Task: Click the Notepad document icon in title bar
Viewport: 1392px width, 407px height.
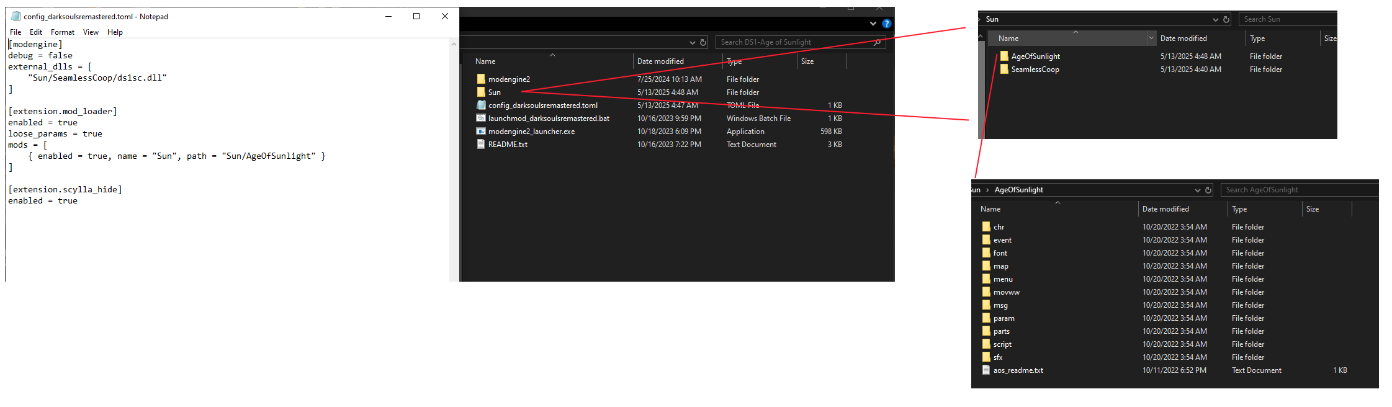Action: (16, 17)
